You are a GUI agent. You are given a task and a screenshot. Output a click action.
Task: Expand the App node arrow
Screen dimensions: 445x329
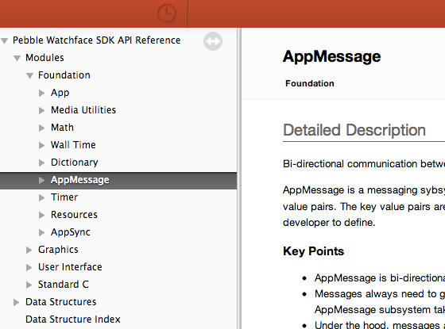[41, 93]
